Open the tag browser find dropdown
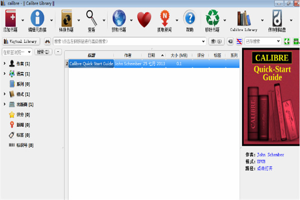 tap(29, 52)
